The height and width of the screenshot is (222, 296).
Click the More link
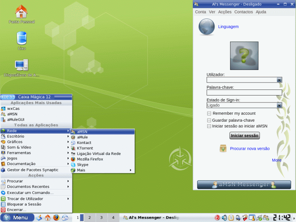click(276, 160)
